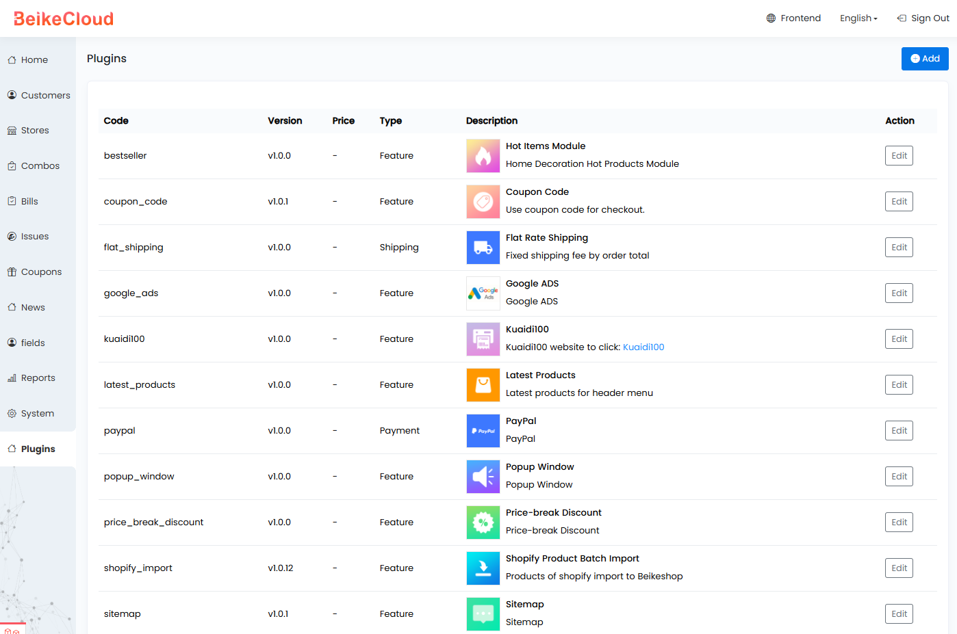The height and width of the screenshot is (634, 957).
Task: Click the Price-break Discount percent icon
Action: 483,523
